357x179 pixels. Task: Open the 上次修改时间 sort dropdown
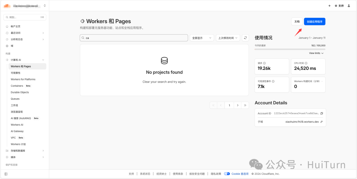228,38
